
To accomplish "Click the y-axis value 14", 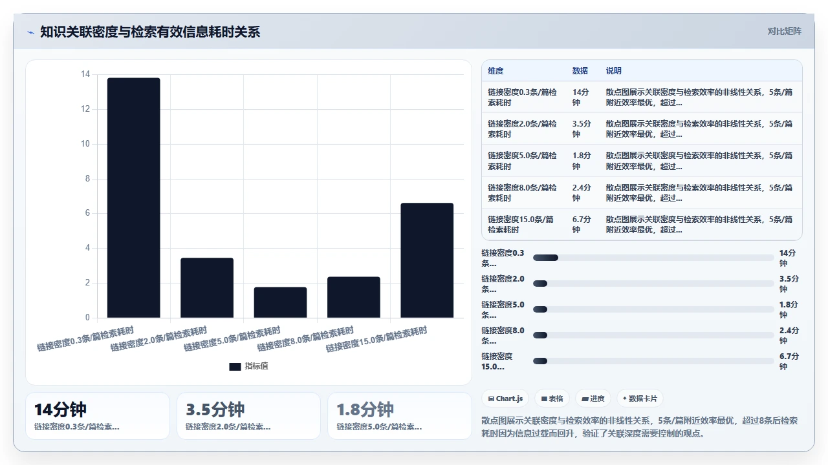I will tap(85, 74).
